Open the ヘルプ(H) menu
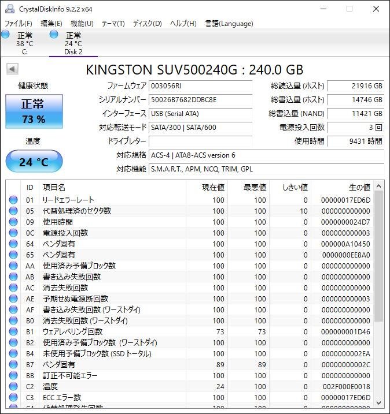Screen dimensions: 390x414 coord(183,24)
